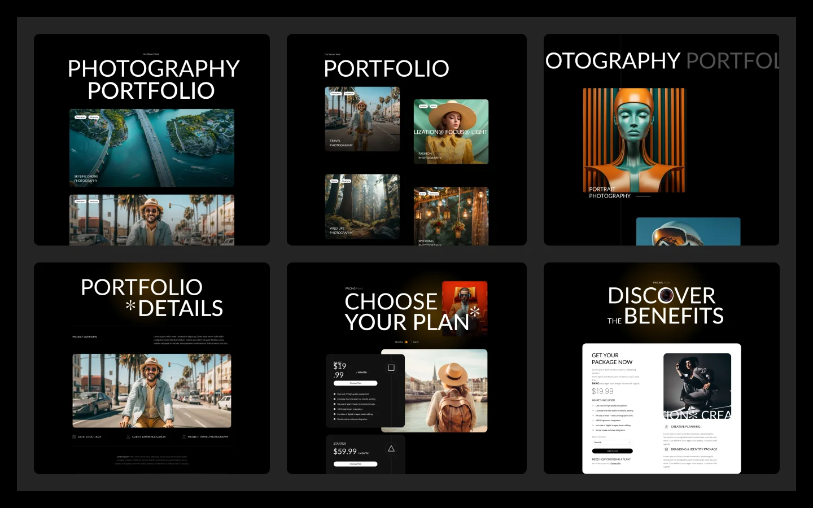
Task: Click the $59.99 / month Starter price
Action: click(351, 452)
